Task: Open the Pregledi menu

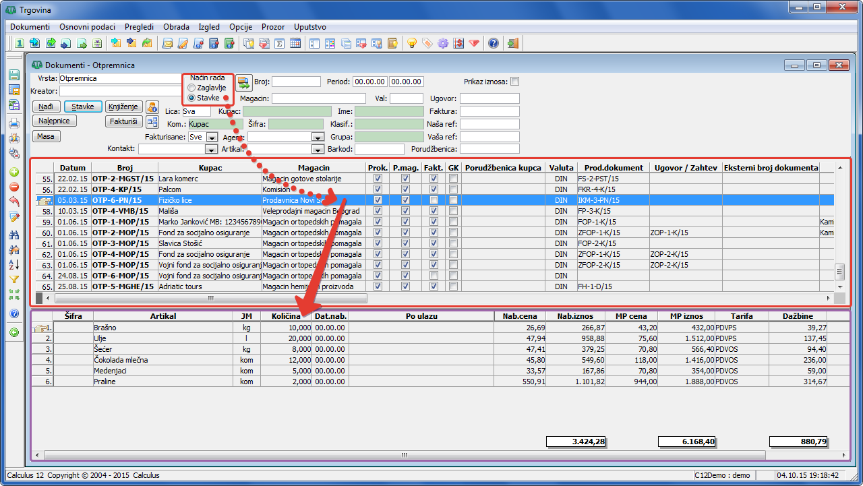Action: pos(139,27)
